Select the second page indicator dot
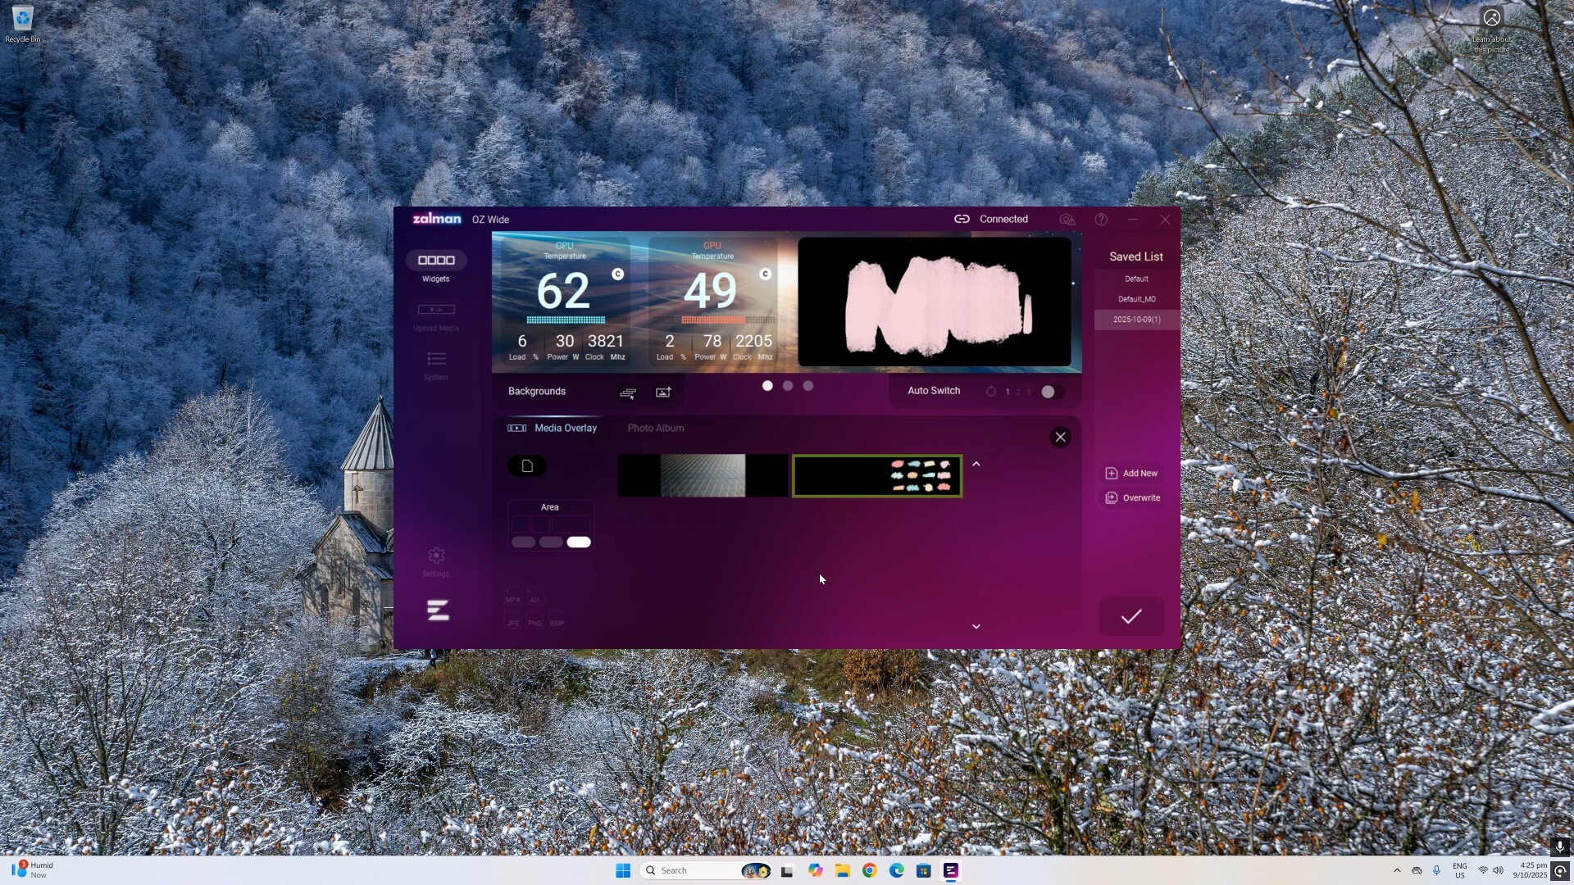Image resolution: width=1574 pixels, height=885 pixels. point(788,386)
